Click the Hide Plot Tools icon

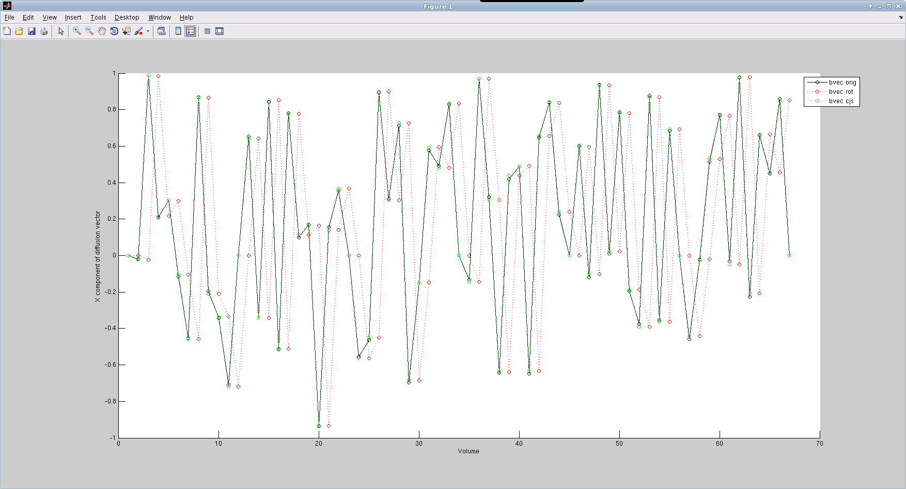pyautogui.click(x=207, y=31)
